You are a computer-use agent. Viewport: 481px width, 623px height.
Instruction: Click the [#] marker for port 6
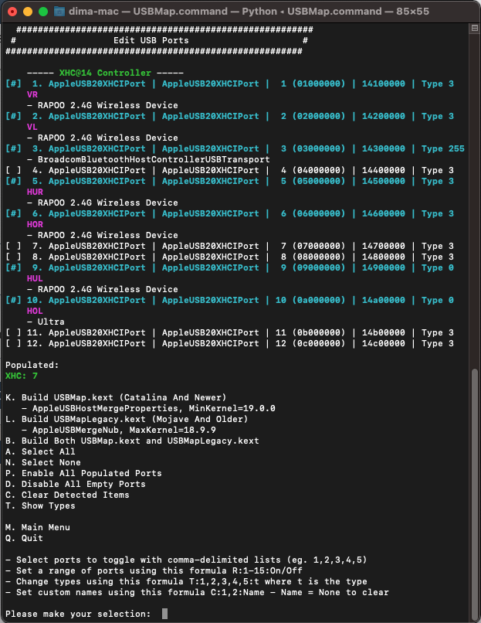point(13,214)
